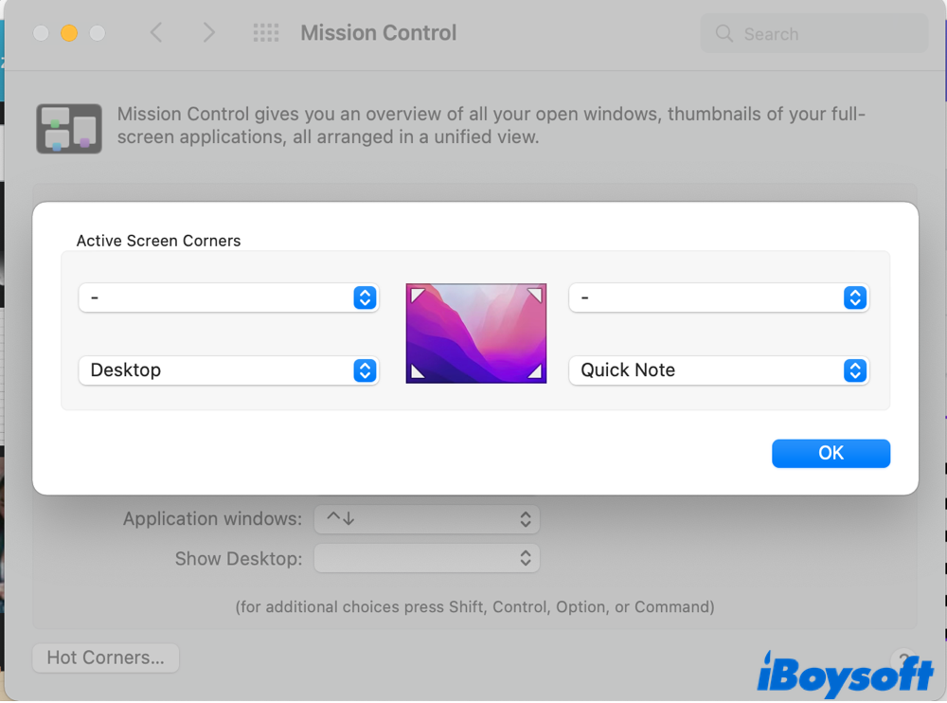
Task: Click the top-right corner marker in preview
Action: pyautogui.click(x=535, y=296)
